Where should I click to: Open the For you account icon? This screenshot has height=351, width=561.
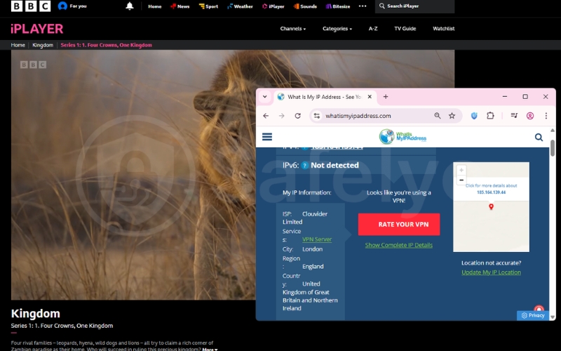point(72,6)
